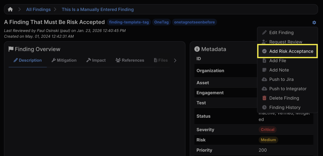Click the trash icon beside Delete Finding
Viewport: 323px width, 156px height.
(x=264, y=98)
